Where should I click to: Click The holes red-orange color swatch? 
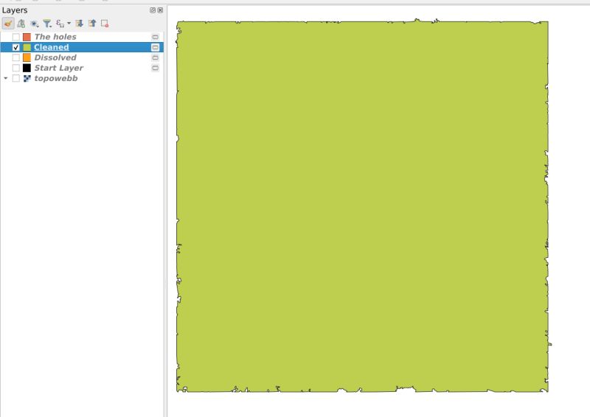pyautogui.click(x=27, y=37)
